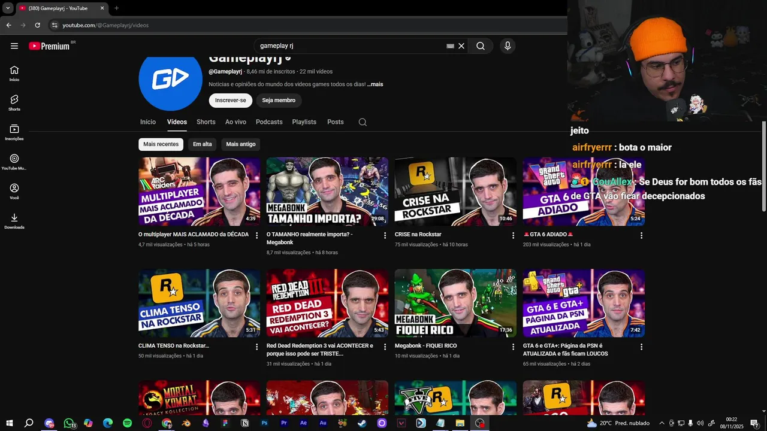Show hidden system tray icons
The height and width of the screenshot is (431, 767).
point(662,423)
